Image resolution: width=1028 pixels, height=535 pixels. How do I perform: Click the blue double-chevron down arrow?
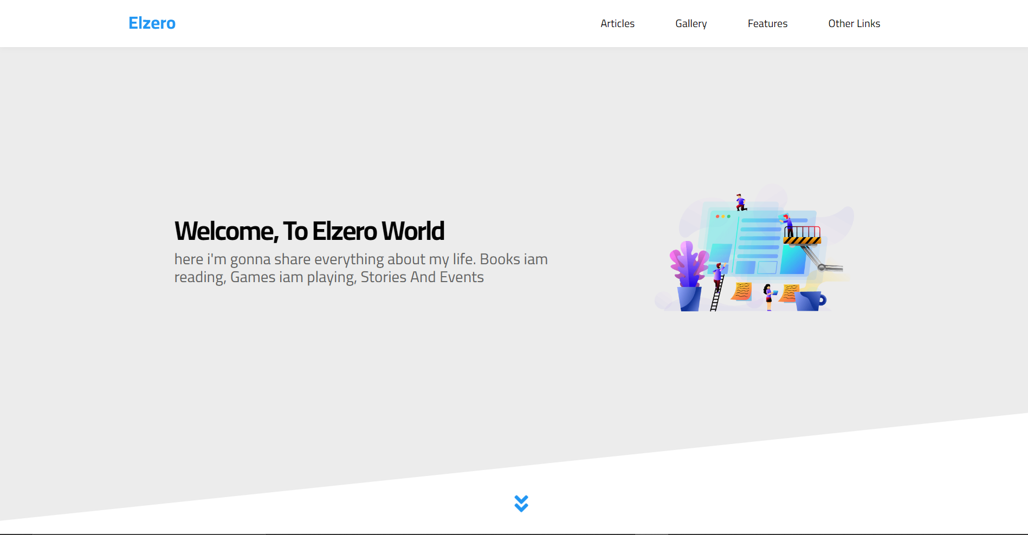point(521,504)
